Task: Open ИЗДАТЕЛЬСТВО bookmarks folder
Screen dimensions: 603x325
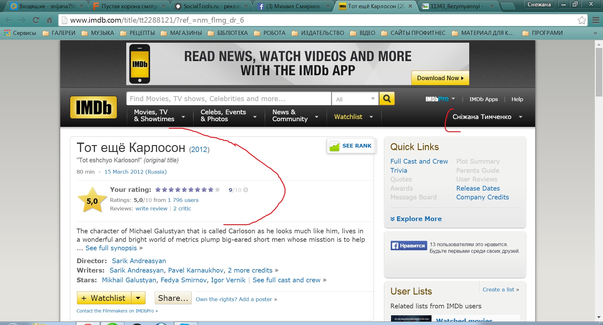Action: pyautogui.click(x=318, y=33)
